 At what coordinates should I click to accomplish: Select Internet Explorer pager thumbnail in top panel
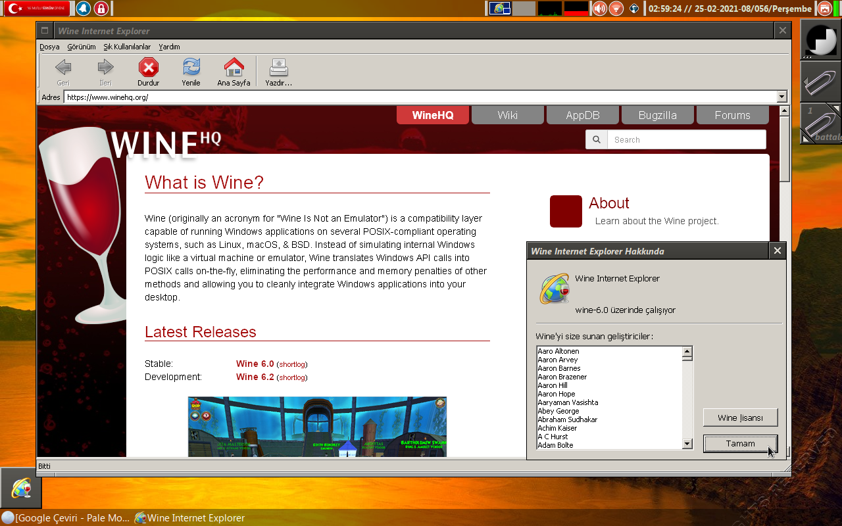coord(499,9)
